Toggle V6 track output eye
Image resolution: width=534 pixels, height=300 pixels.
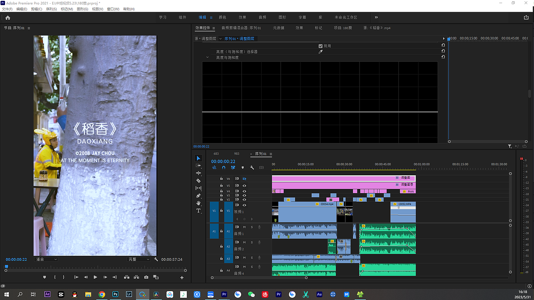(244, 179)
